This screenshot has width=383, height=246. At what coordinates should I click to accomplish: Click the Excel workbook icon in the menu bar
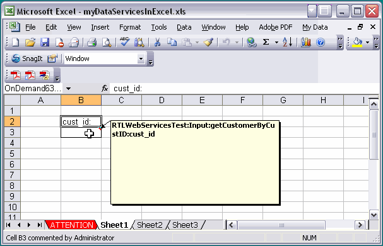click(15, 27)
